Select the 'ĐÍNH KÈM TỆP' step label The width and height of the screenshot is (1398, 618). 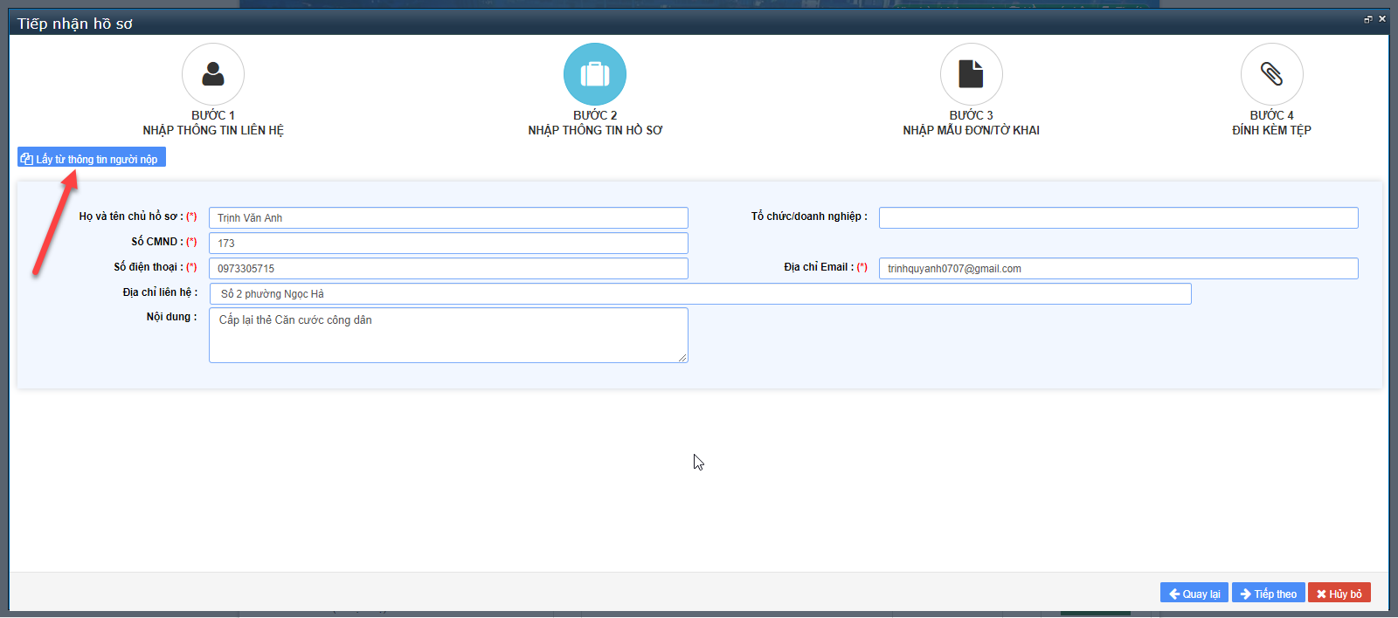pyautogui.click(x=1271, y=130)
